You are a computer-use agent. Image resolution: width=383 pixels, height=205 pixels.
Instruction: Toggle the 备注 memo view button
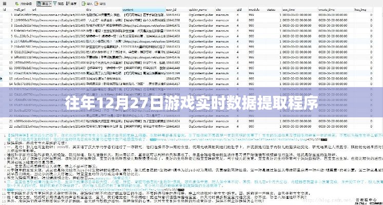[43, 4]
